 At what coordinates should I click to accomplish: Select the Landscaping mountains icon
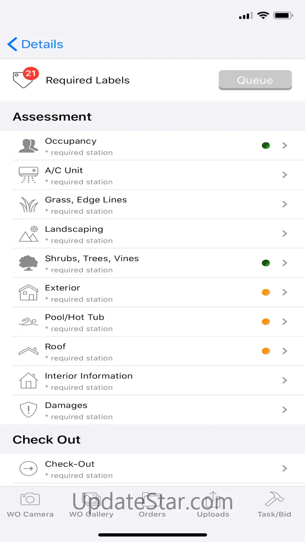tap(29, 234)
